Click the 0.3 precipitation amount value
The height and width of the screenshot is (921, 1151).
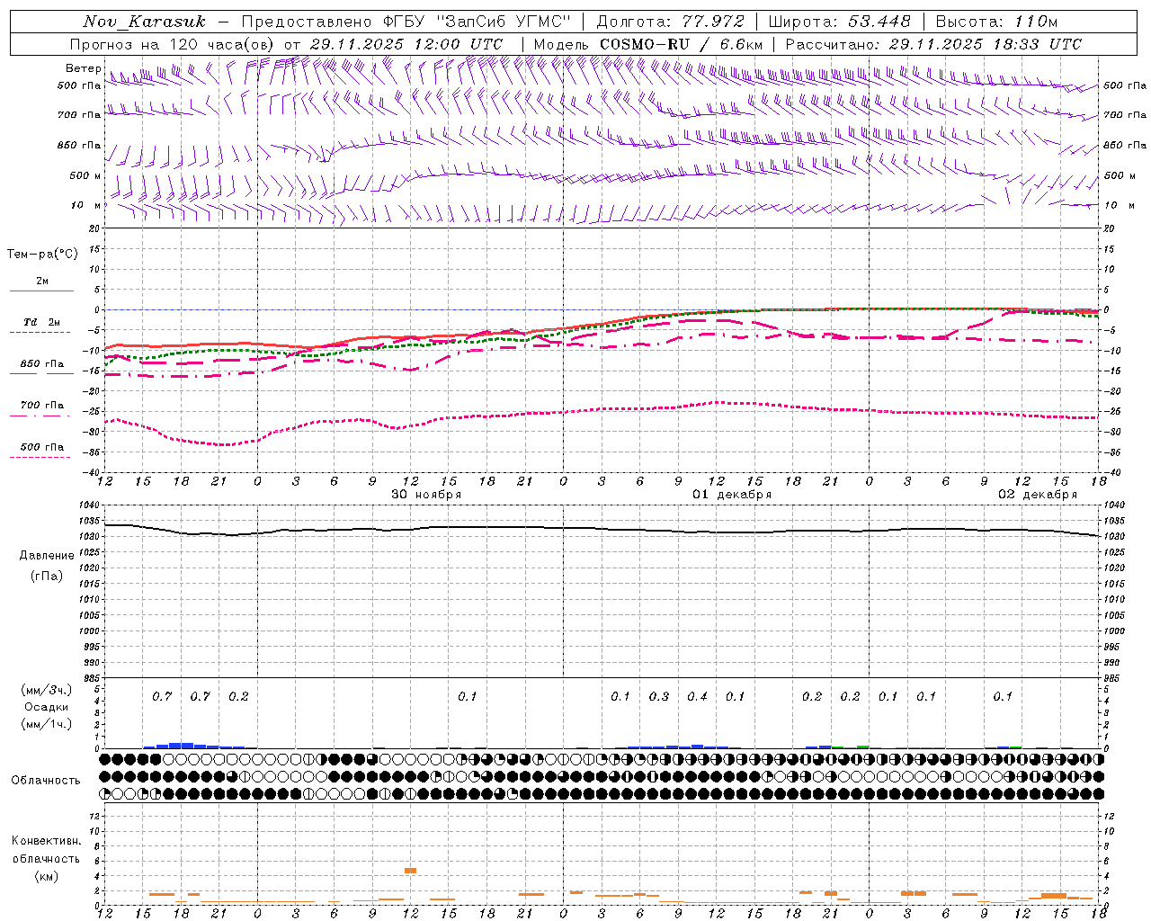(659, 696)
